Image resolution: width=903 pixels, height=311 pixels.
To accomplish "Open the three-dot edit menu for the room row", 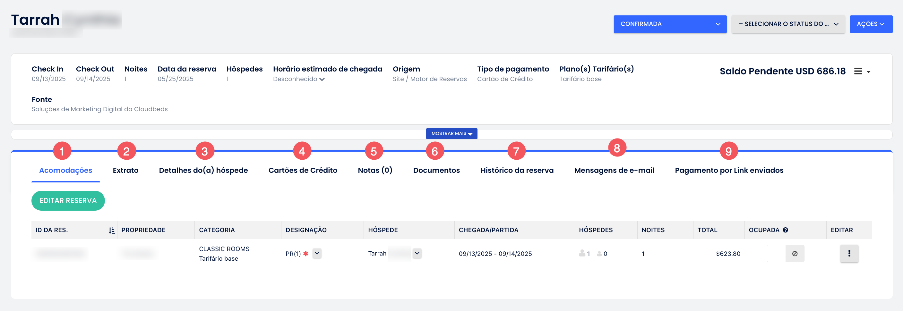I will click(849, 254).
